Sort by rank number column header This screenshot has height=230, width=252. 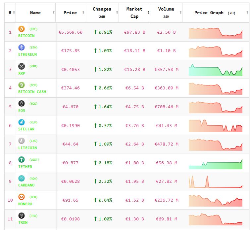coord(10,13)
